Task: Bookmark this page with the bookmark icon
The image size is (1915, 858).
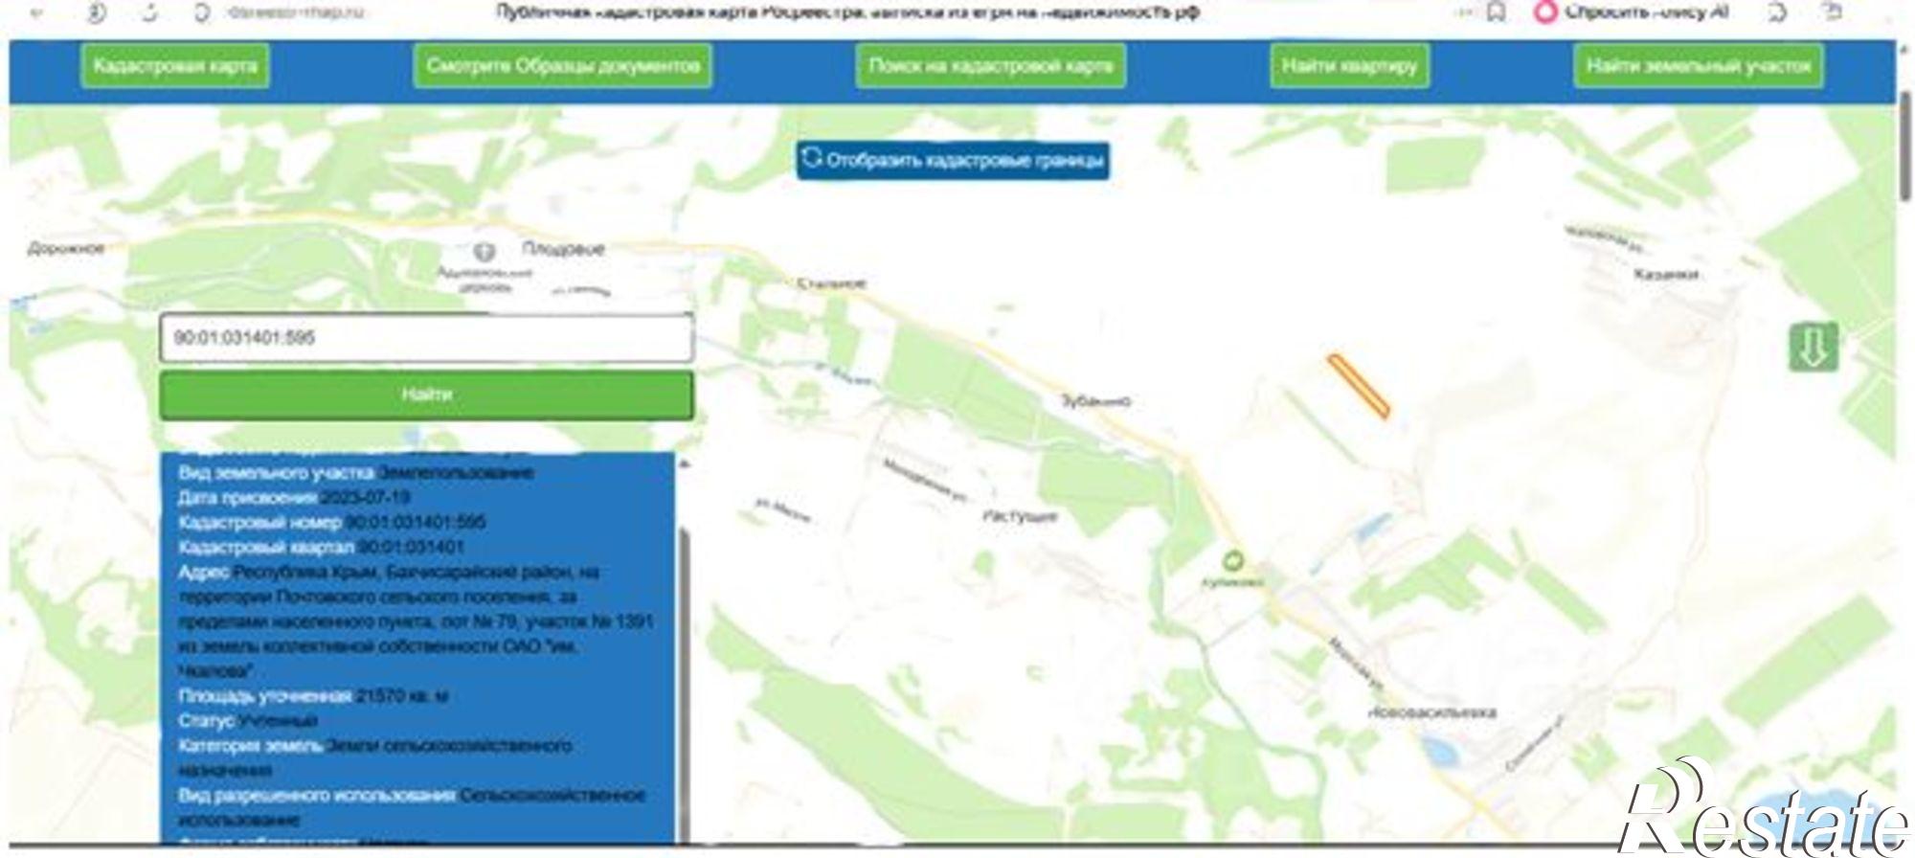Action: pos(1496,13)
